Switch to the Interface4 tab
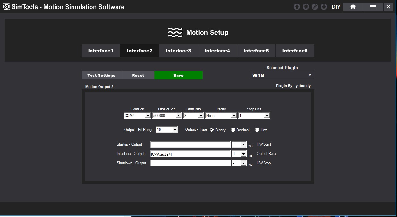This screenshot has height=217, width=397. pos(217,51)
